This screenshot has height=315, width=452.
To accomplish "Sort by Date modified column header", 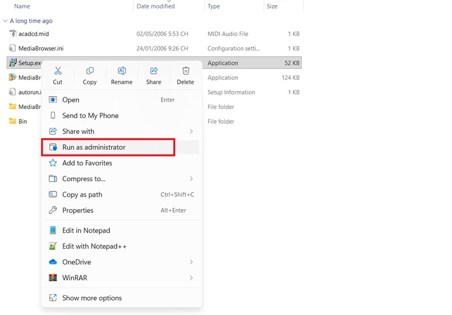I will click(156, 6).
